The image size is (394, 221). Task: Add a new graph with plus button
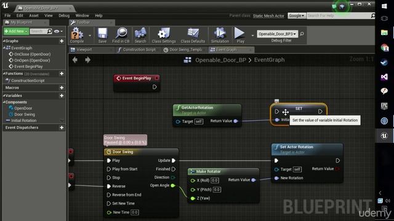point(62,41)
